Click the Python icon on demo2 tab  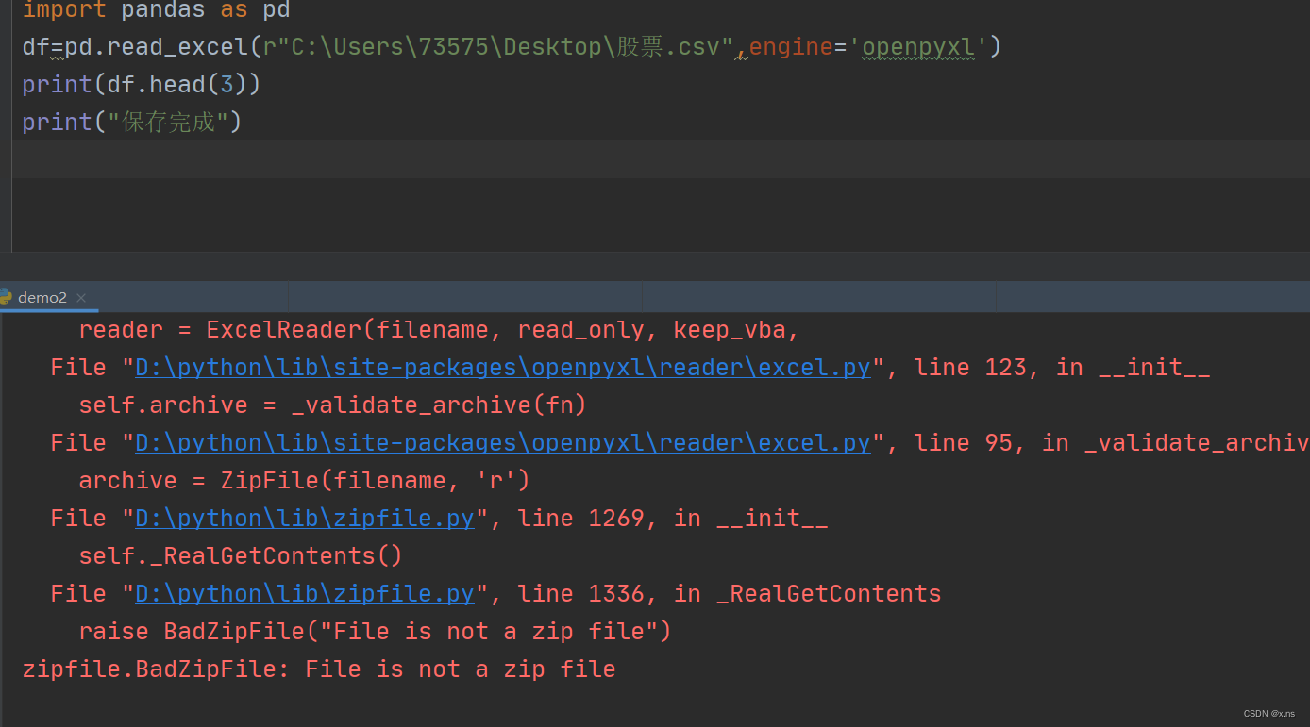click(6, 297)
